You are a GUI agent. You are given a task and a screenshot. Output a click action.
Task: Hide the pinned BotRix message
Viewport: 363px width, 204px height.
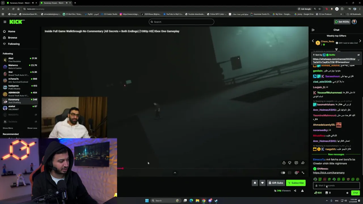[x=358, y=55]
